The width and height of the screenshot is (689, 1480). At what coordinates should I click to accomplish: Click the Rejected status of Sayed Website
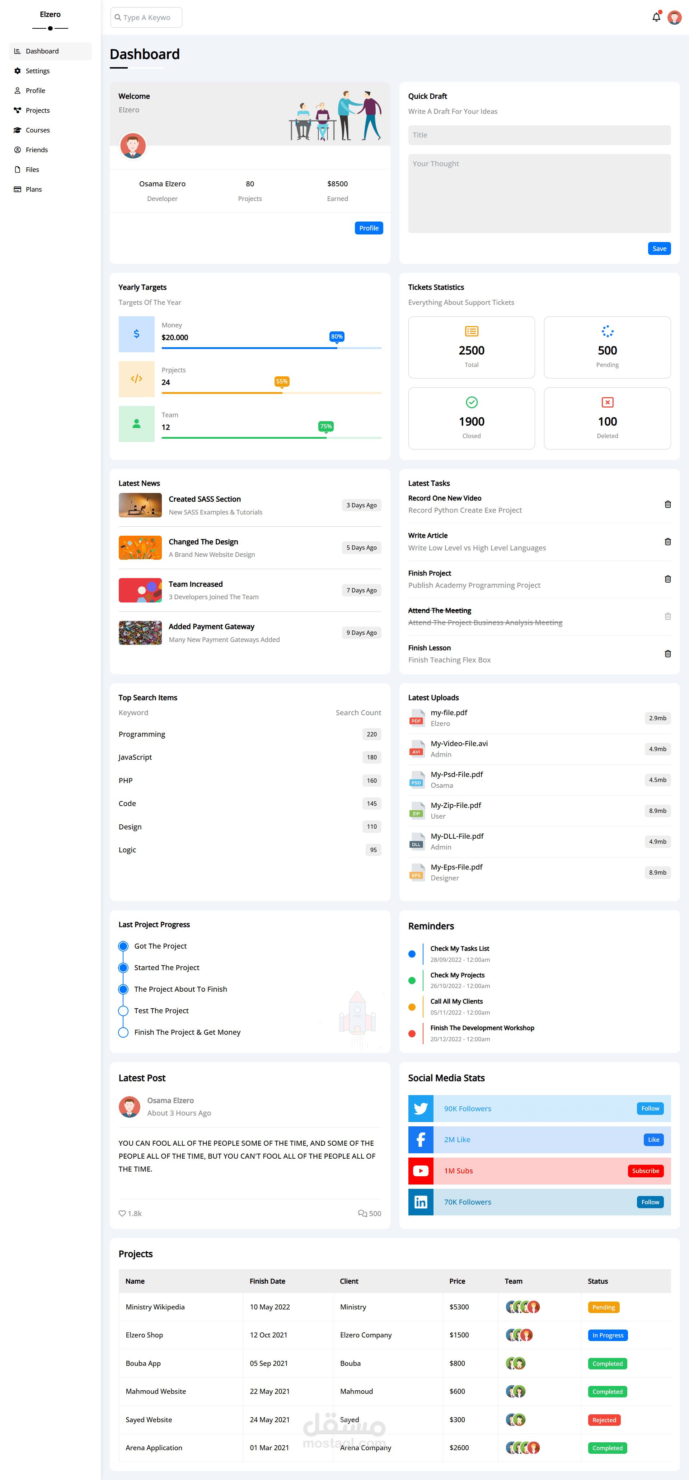point(604,1420)
